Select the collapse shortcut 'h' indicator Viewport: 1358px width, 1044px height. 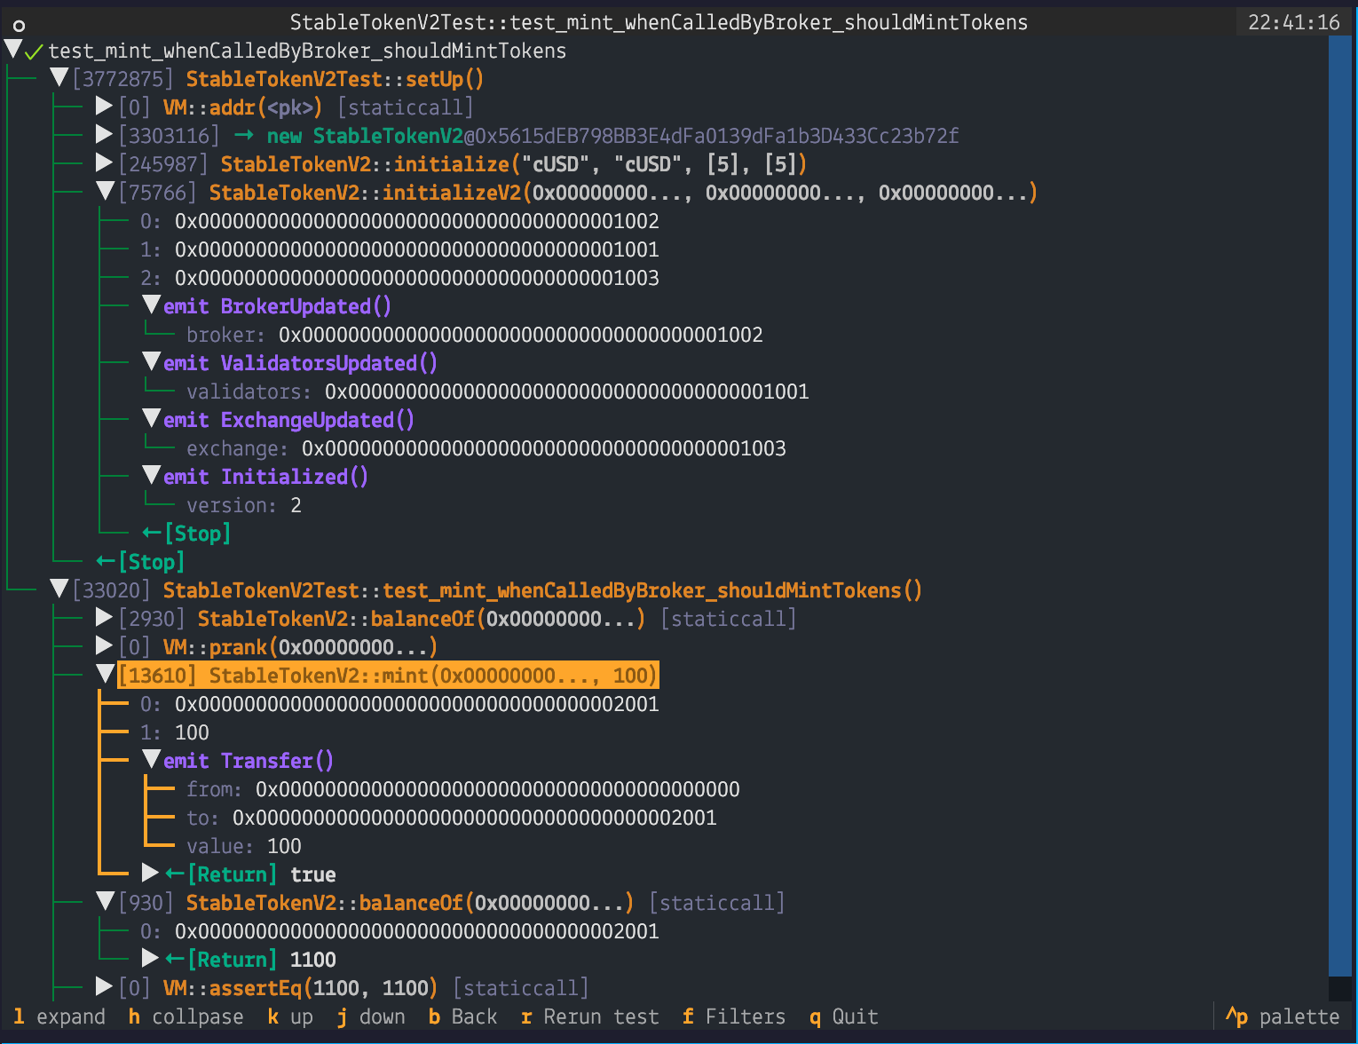click(133, 1016)
